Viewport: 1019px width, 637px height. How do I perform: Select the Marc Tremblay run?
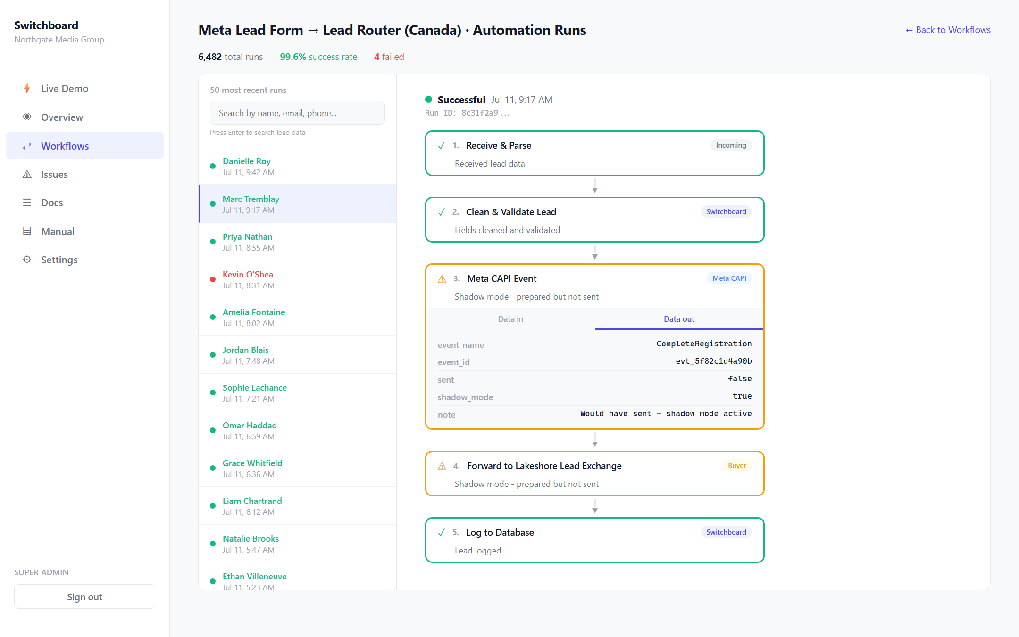click(x=298, y=204)
